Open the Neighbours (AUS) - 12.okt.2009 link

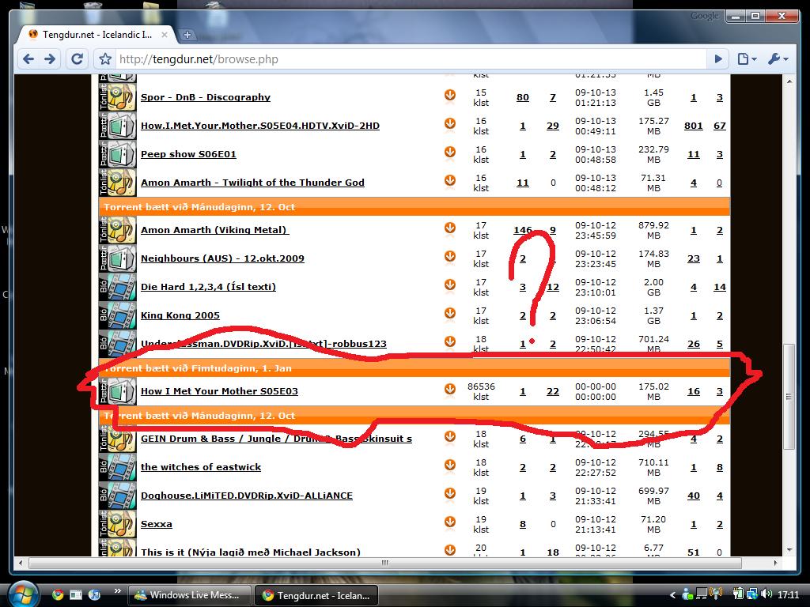222,258
